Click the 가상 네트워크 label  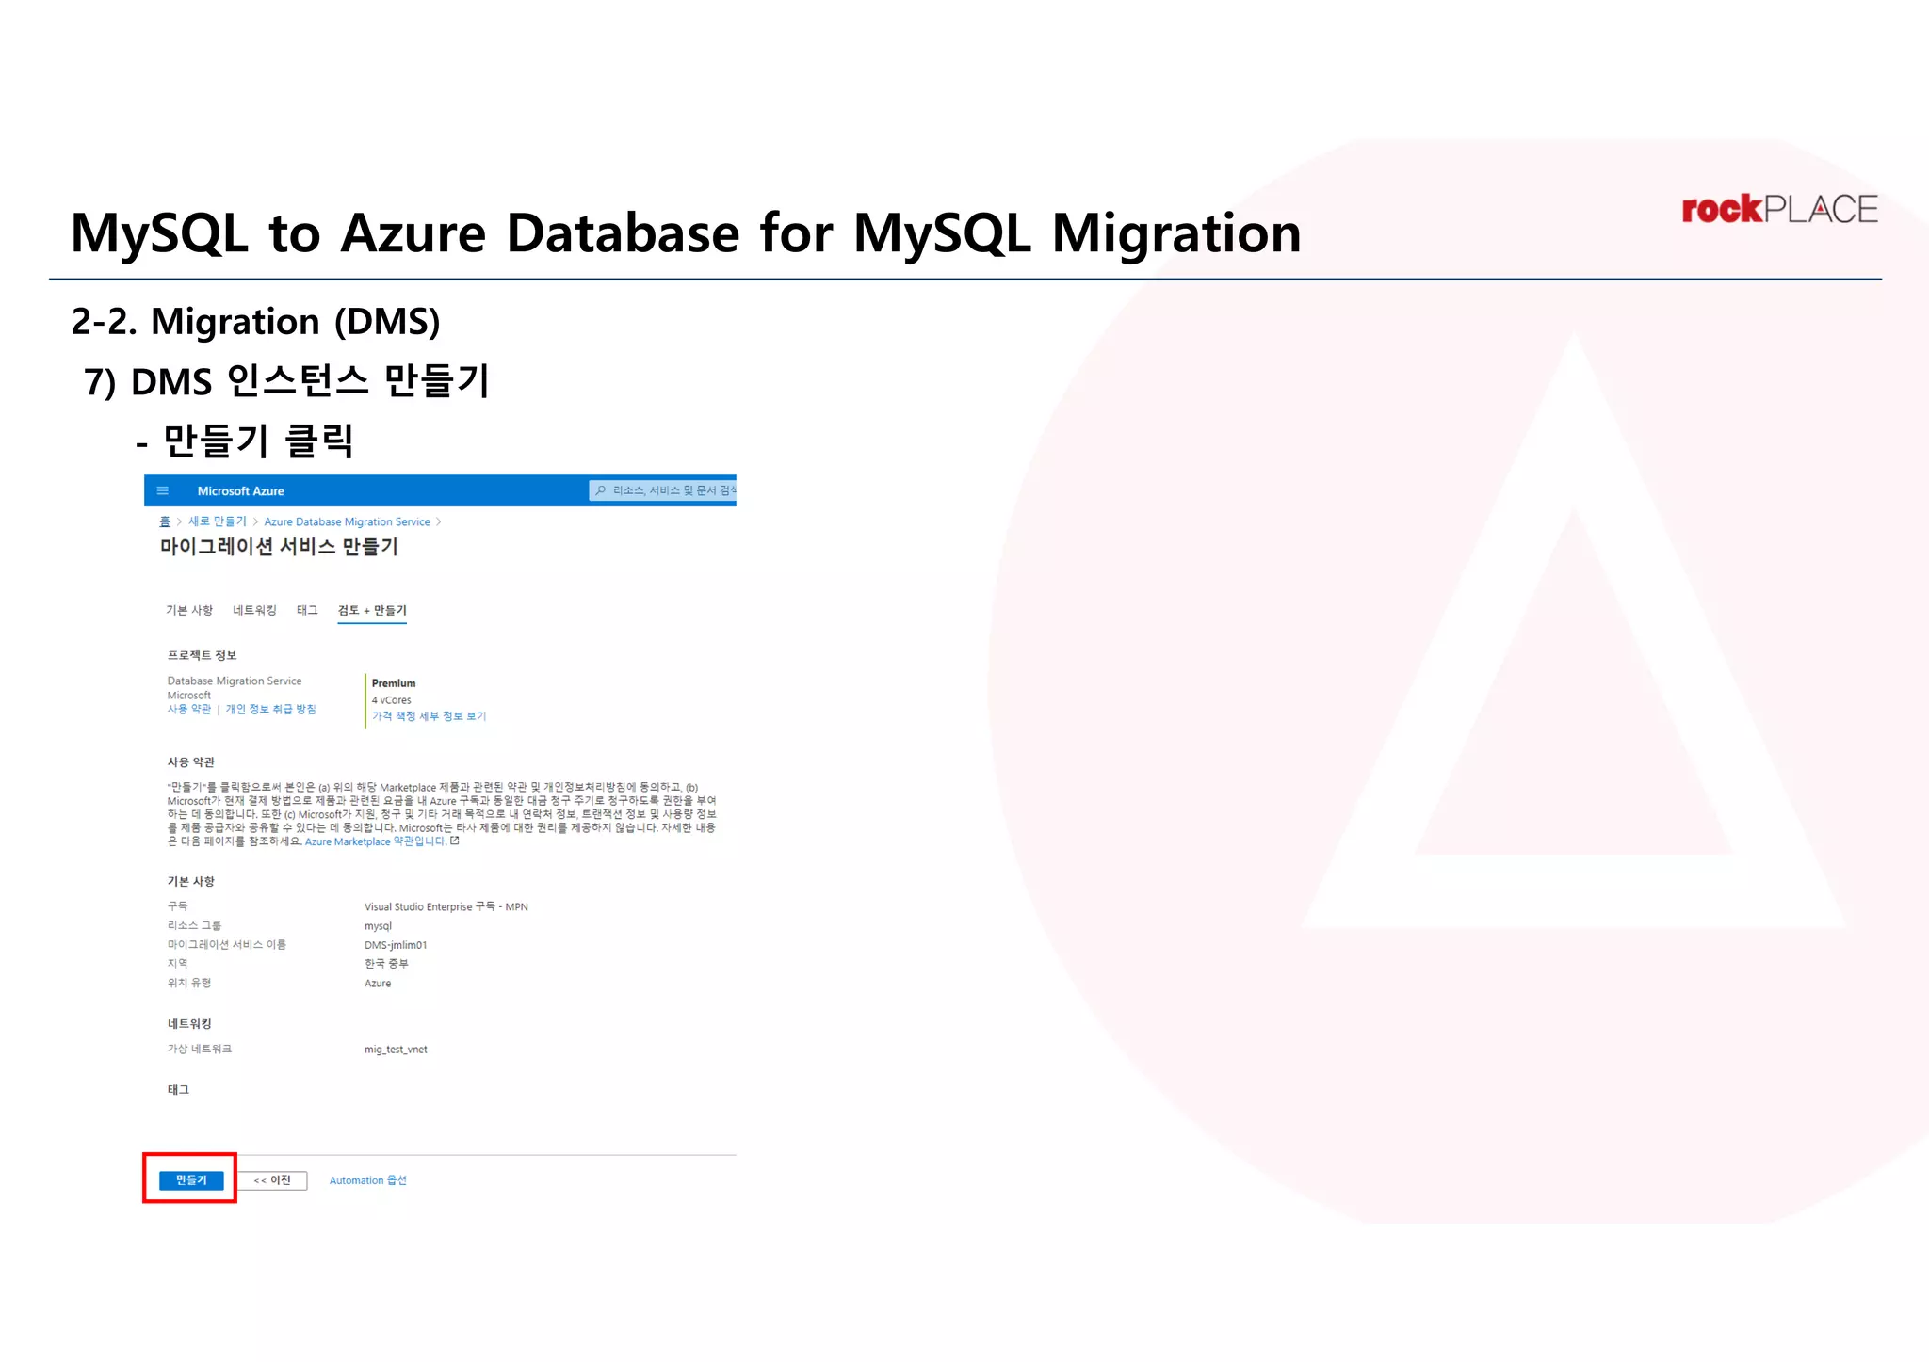click(200, 1049)
